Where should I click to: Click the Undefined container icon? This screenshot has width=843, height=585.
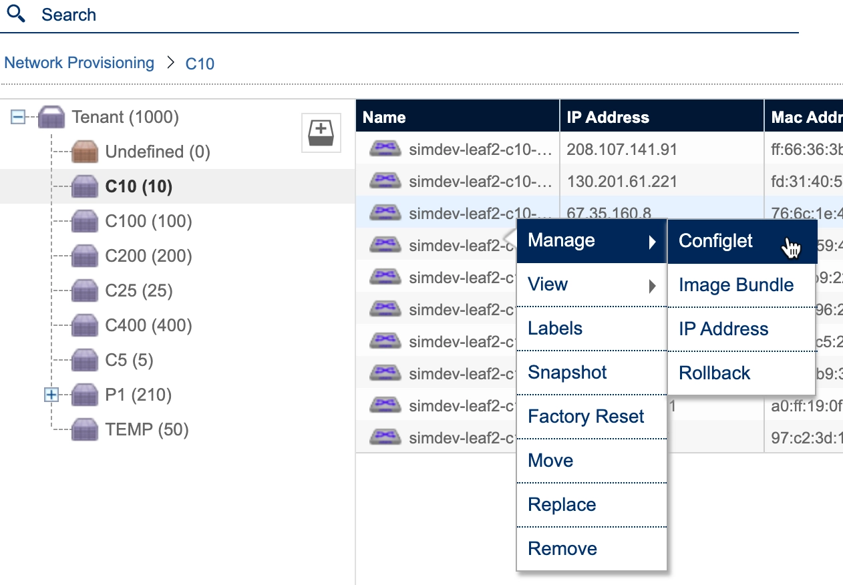(x=85, y=152)
